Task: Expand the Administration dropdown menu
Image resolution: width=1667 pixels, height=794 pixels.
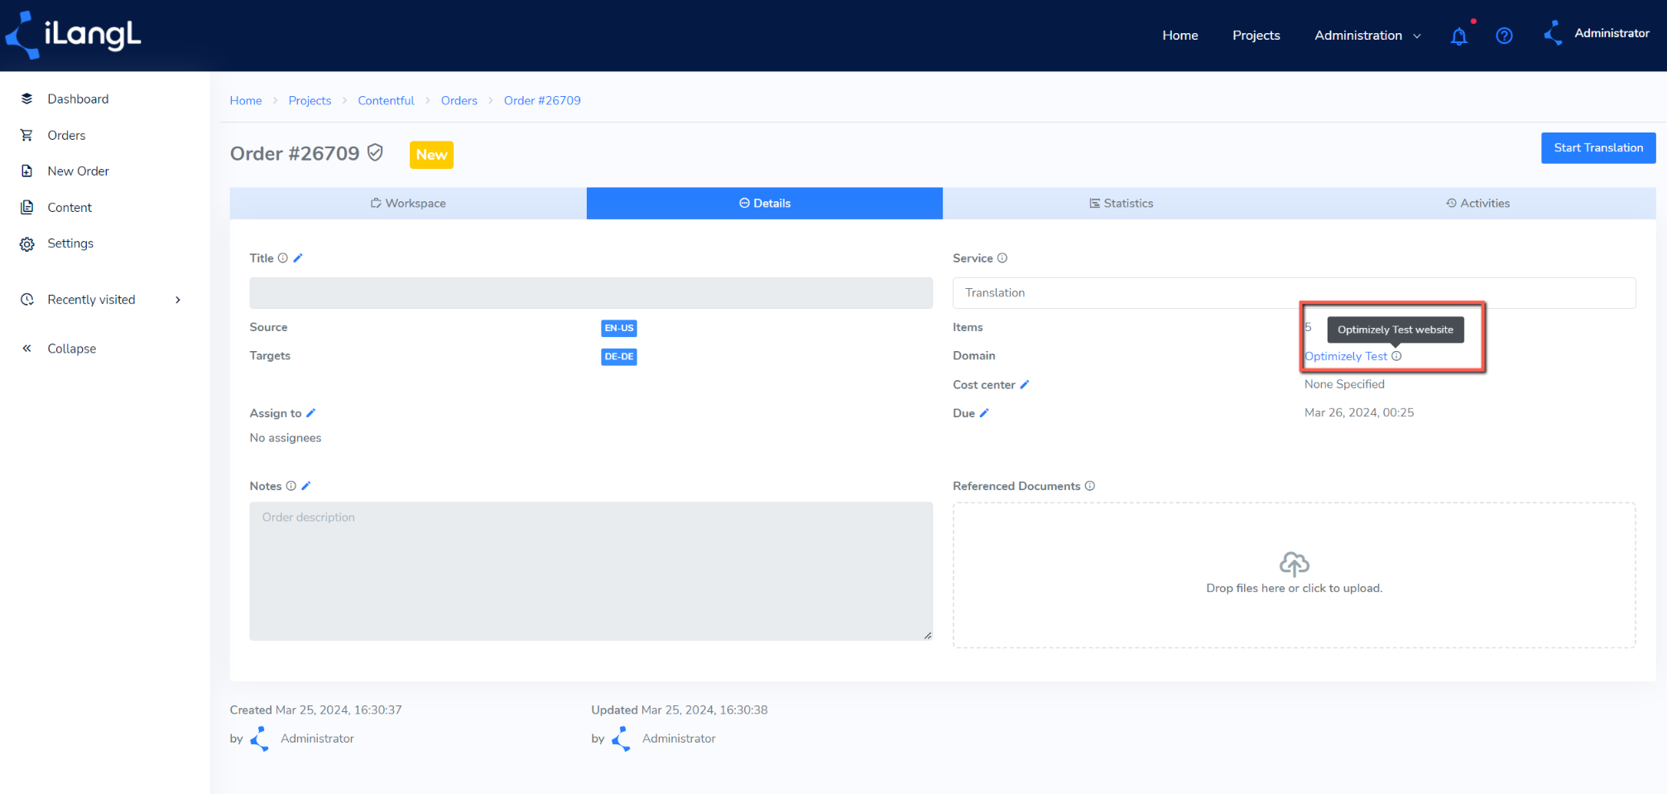Action: (x=1367, y=36)
